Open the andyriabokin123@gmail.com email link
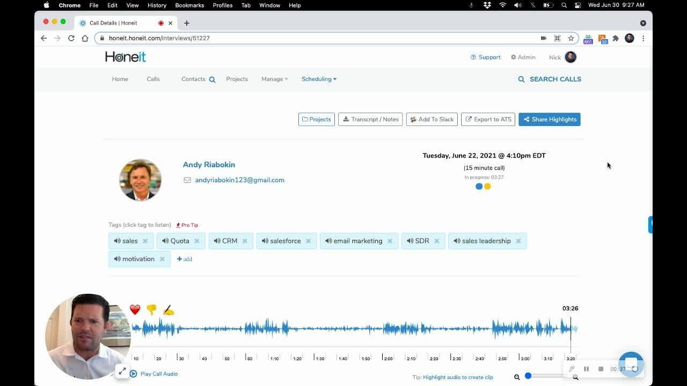687x386 pixels. tap(239, 180)
